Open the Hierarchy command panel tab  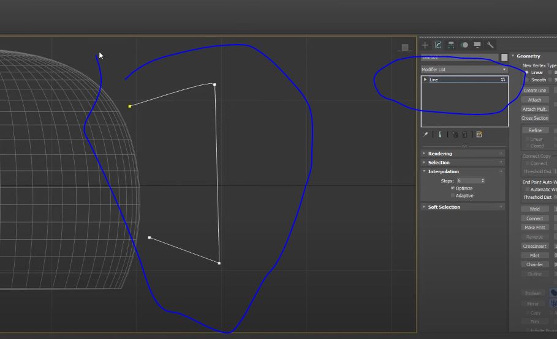pos(451,45)
